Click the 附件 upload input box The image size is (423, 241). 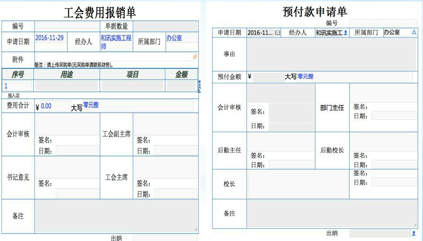tap(114, 57)
